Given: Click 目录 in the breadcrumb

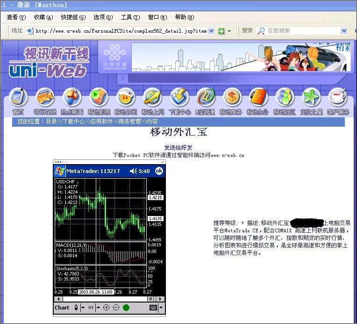Looking at the screenshot, I should tap(51, 122).
